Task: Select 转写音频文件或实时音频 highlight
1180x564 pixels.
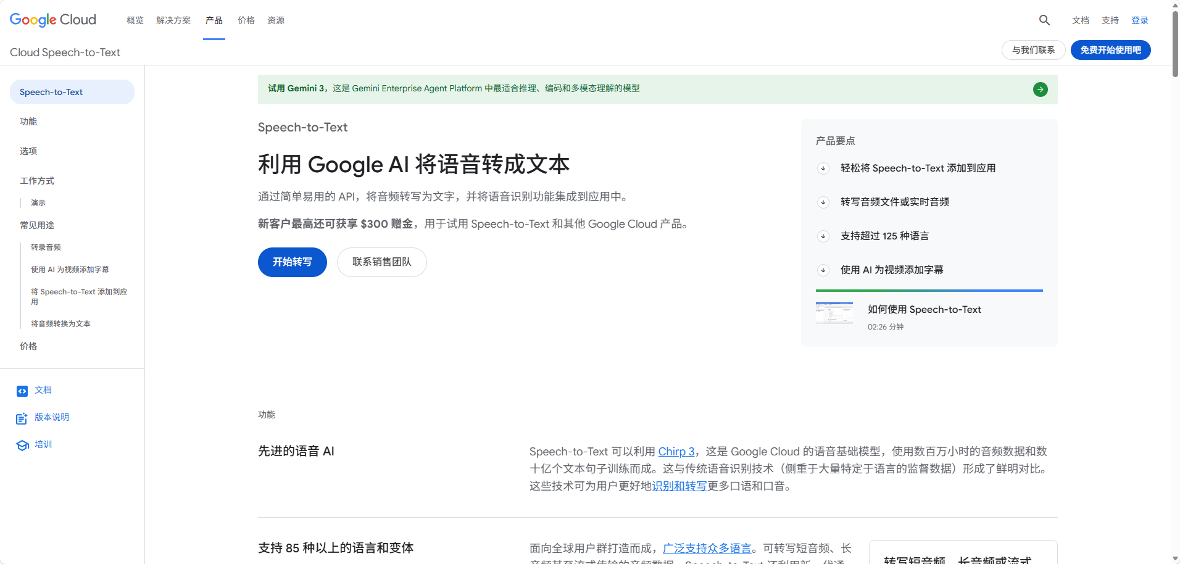Action: [x=895, y=202]
